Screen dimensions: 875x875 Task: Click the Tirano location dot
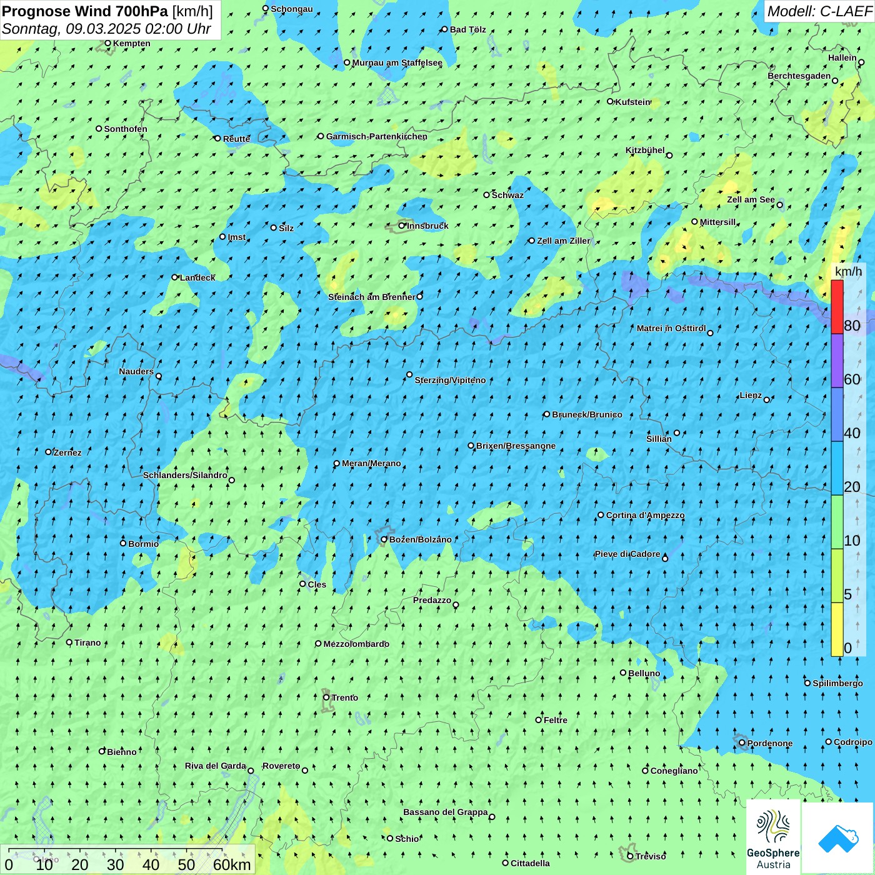tap(69, 642)
